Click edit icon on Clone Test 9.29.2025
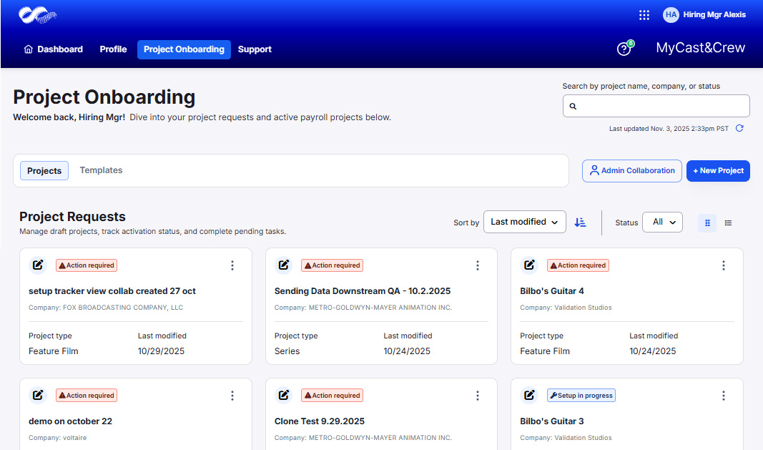Screen dimensions: 763x450 coord(284,396)
